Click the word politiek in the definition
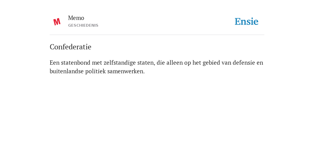Image resolution: width=314 pixels, height=157 pixels. point(96,71)
